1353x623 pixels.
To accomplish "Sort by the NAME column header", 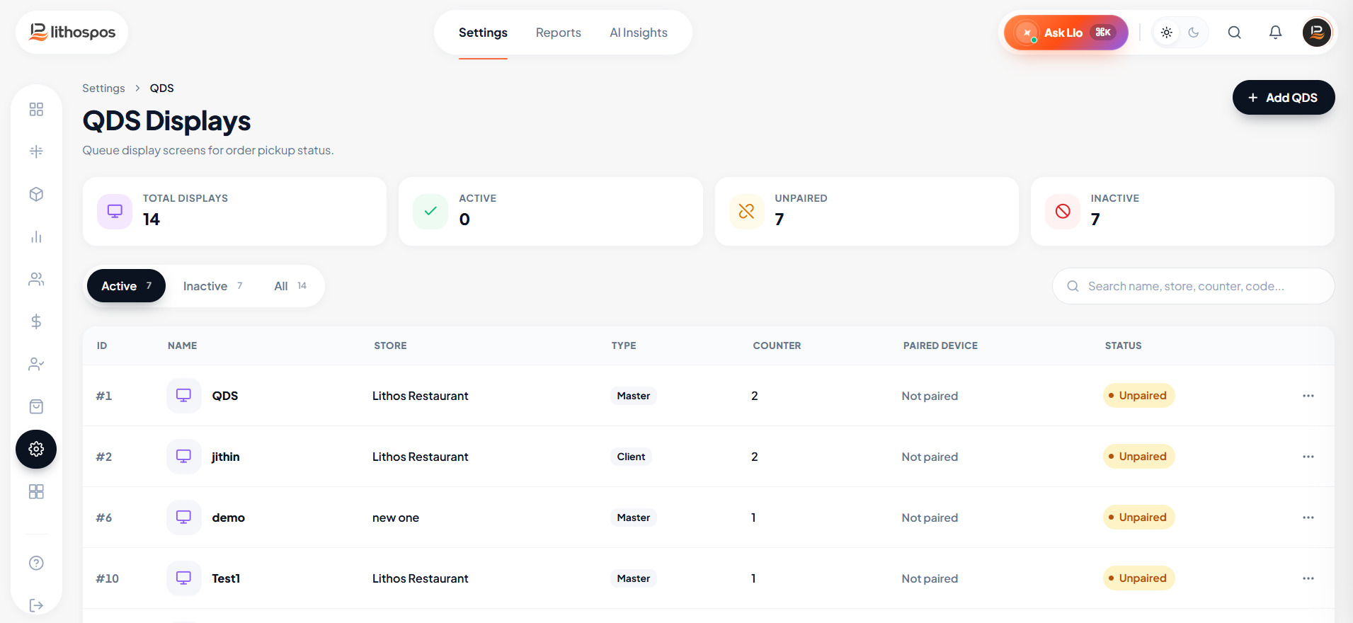I will pos(183,345).
